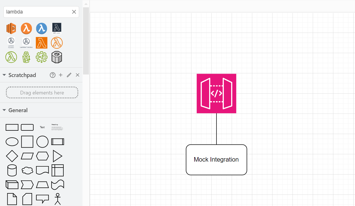Click the sidebar vertical scrollbar

(86, 41)
